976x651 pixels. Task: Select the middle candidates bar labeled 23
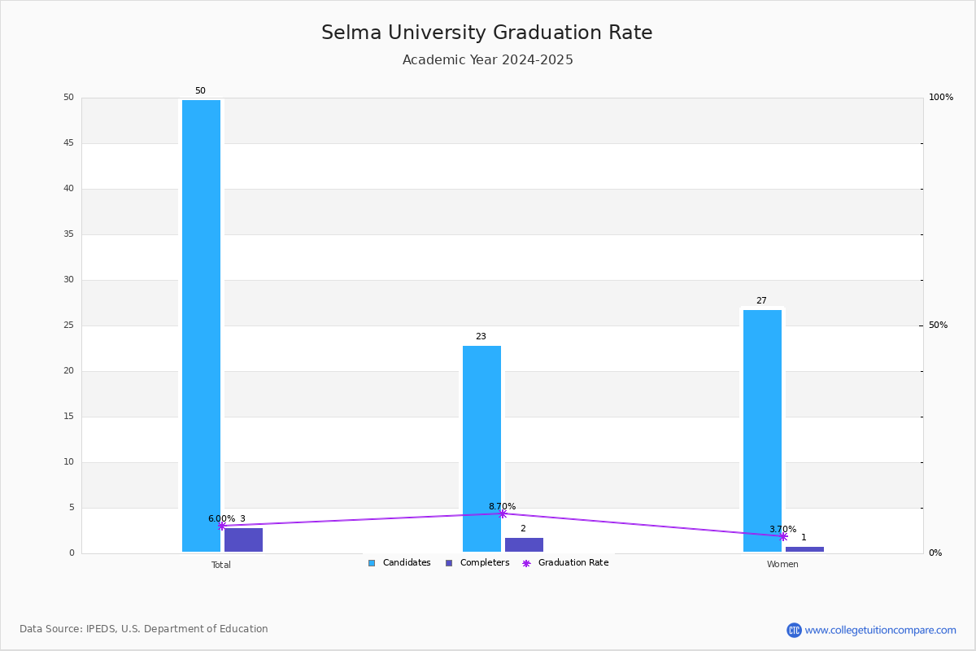tap(481, 449)
